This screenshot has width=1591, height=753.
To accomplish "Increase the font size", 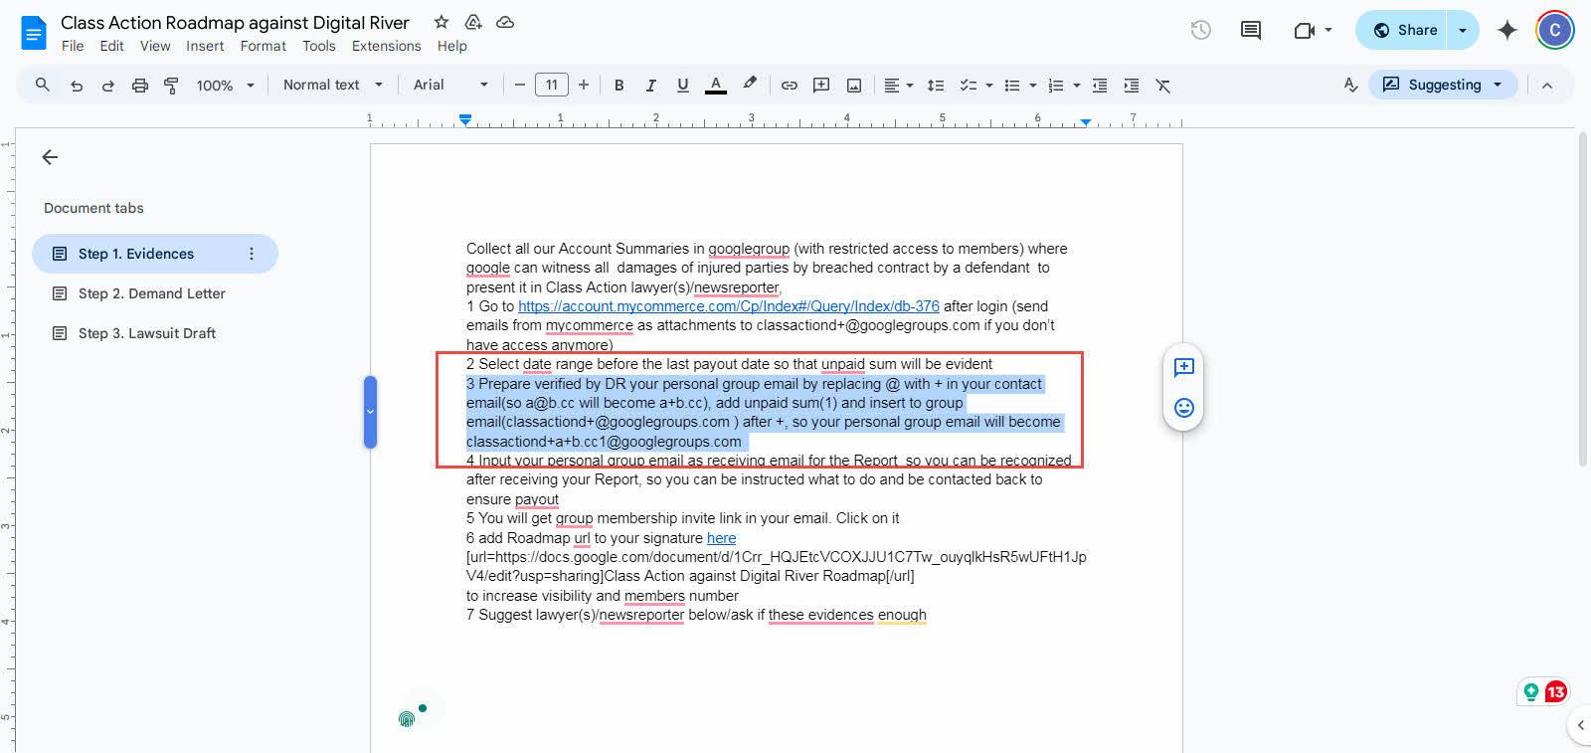I will click(x=584, y=86).
